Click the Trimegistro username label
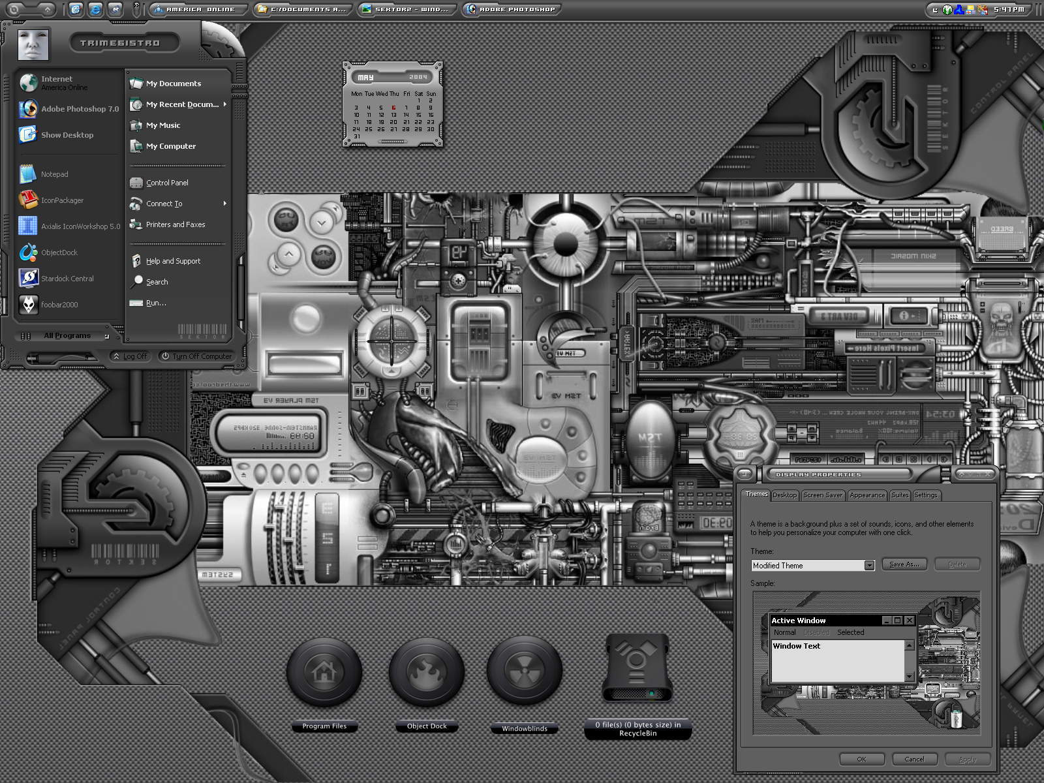Image resolution: width=1044 pixels, height=783 pixels. [119, 43]
